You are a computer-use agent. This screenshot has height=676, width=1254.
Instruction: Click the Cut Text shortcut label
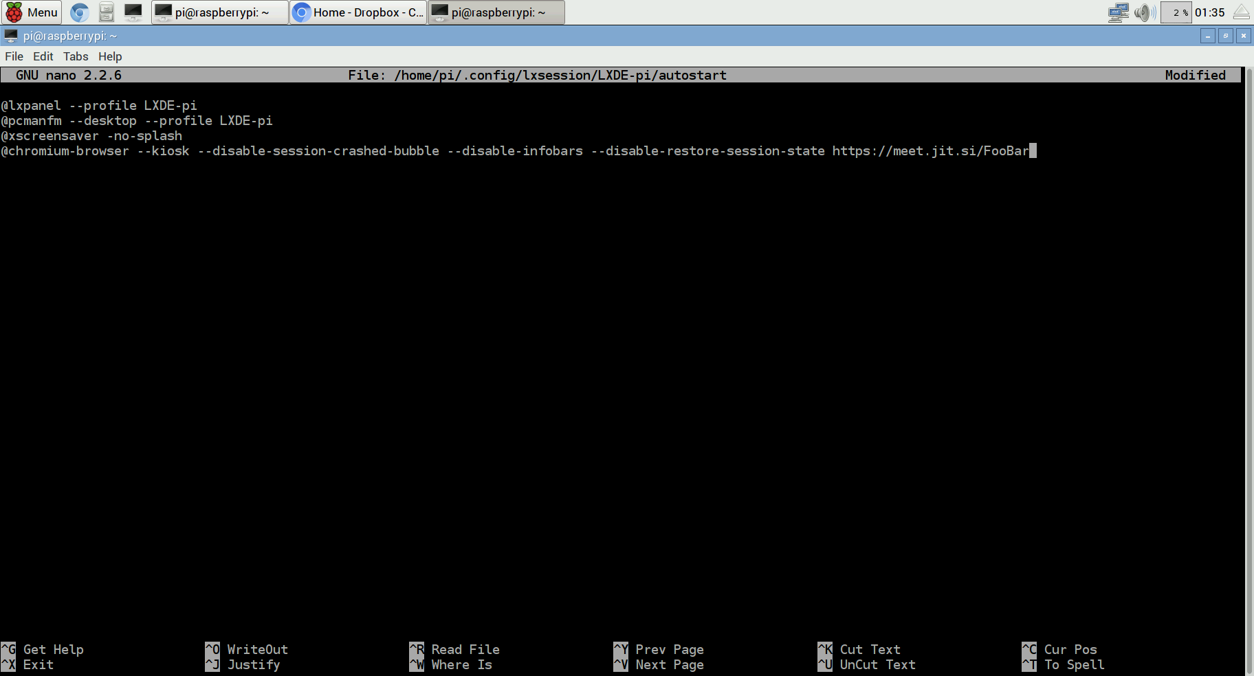[x=870, y=650]
